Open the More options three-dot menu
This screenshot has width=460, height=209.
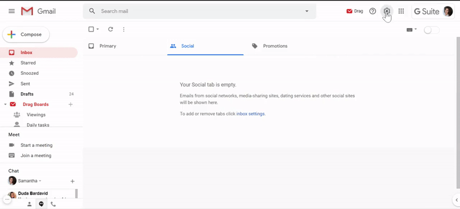click(124, 29)
